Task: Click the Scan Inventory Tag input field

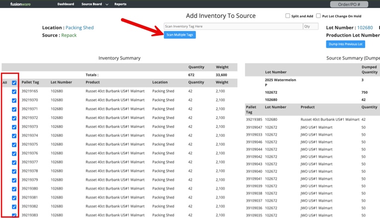Action: (x=233, y=26)
